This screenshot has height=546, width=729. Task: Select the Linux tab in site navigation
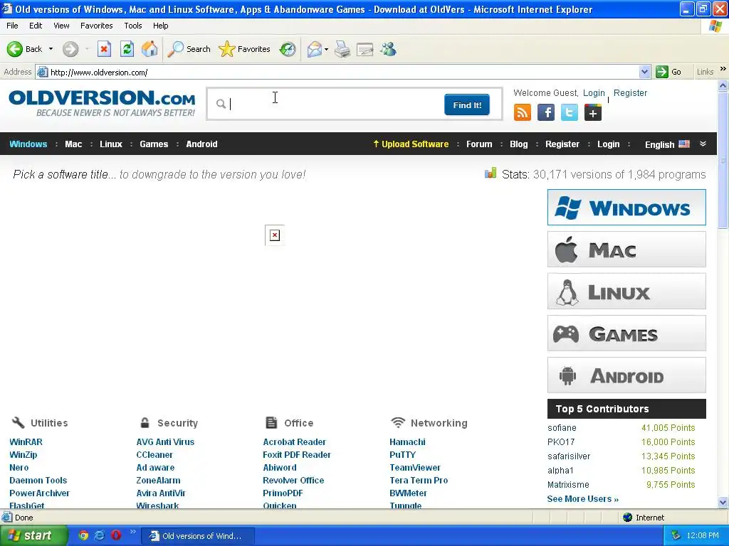pos(110,144)
